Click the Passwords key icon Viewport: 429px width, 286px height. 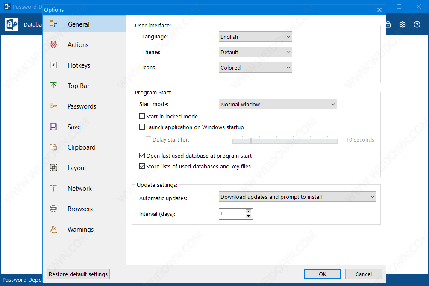pyautogui.click(x=53, y=106)
